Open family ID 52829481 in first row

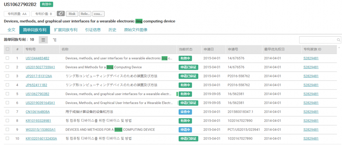[311, 58]
